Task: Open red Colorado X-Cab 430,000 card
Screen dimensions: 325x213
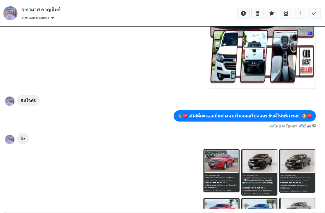Action: coord(221,171)
